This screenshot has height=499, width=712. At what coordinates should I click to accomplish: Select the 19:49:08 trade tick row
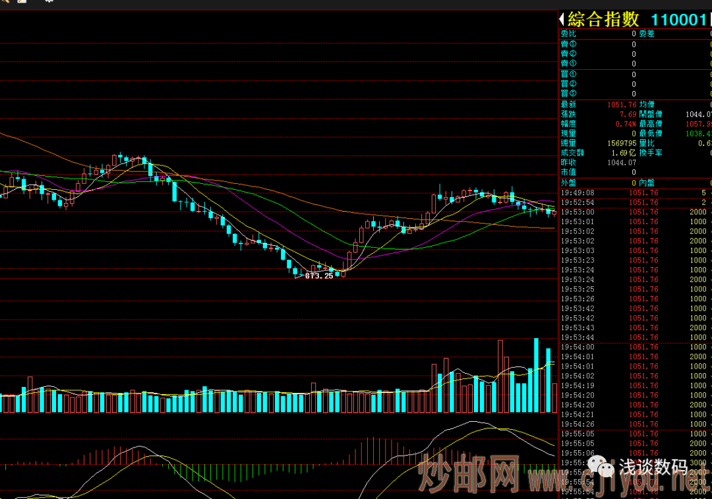click(x=633, y=193)
